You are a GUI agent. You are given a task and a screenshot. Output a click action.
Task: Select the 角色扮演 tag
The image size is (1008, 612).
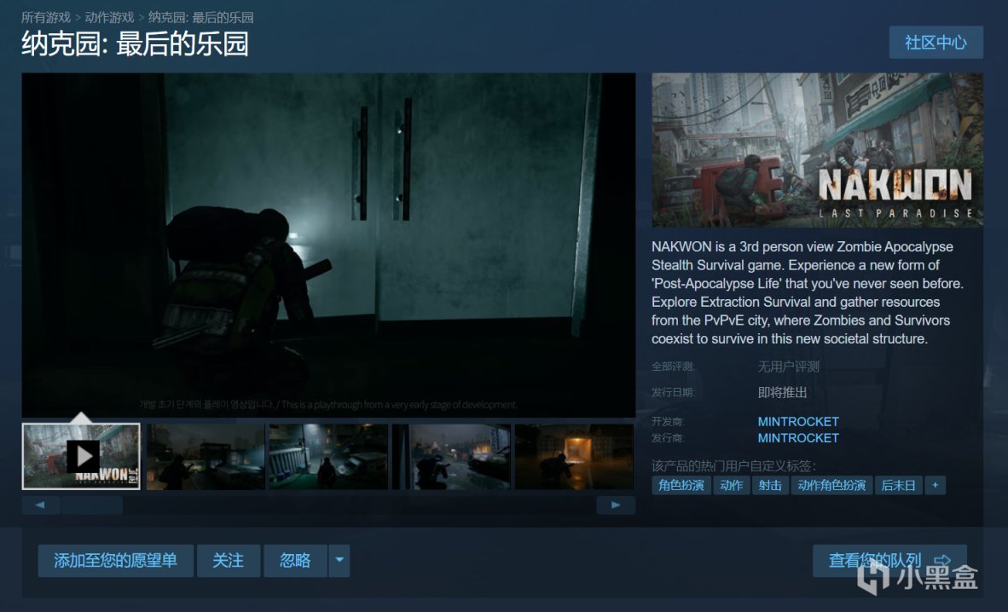(681, 485)
